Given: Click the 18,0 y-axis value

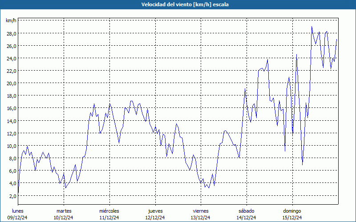Looking at the screenshot, I should click(x=12, y=96).
